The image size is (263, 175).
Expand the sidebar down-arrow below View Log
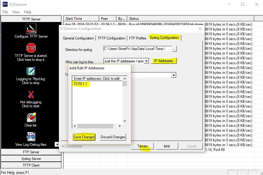pos(57,145)
